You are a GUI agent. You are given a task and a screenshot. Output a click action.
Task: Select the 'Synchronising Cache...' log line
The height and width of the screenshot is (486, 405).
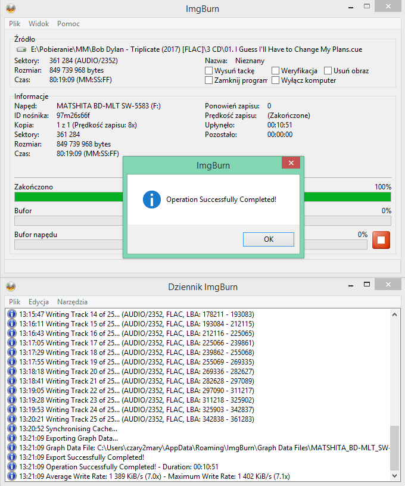pos(68,429)
